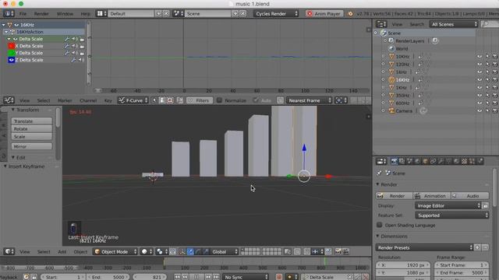Click the 3D View editor type icon
Screen dimensions: 499x280
(9, 251)
